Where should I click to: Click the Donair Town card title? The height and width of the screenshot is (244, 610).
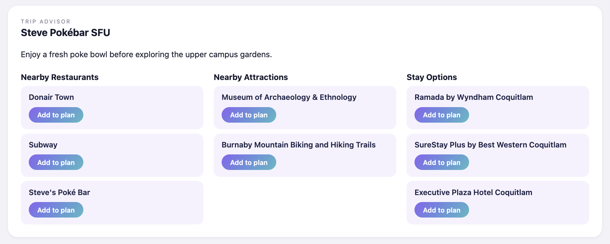click(x=51, y=97)
